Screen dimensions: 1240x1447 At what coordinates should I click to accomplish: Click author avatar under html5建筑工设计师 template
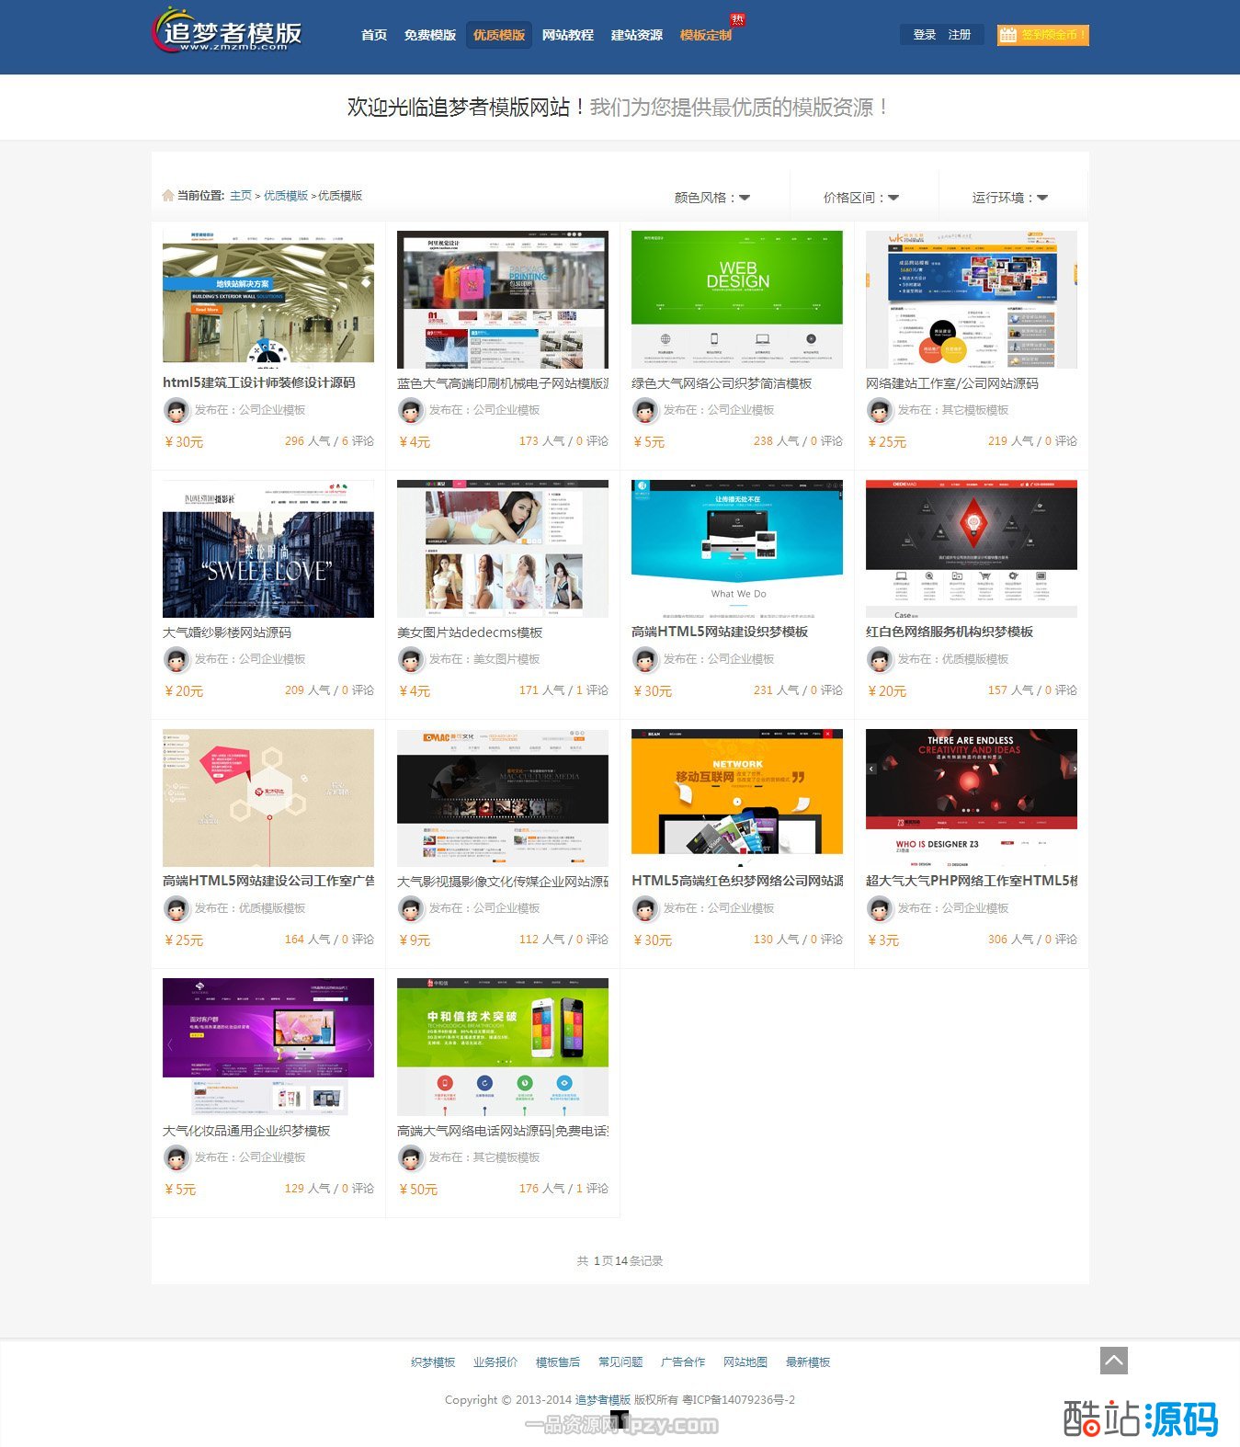click(176, 410)
